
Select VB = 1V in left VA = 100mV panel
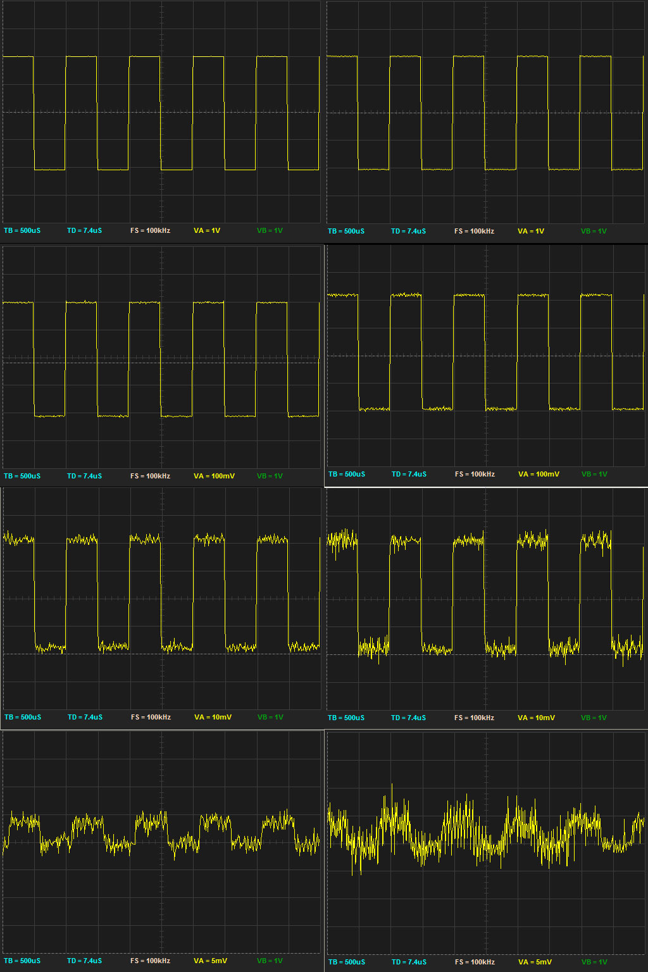[x=270, y=476]
